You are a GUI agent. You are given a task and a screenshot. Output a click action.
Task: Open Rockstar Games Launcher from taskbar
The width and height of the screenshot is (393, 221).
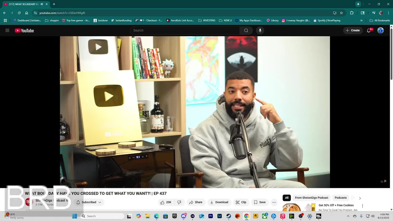(255, 216)
